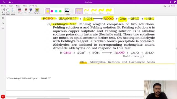This screenshot has width=177, height=99.
Task: Select the 2 mm highlighter thickness
Action: [x=79, y=11]
